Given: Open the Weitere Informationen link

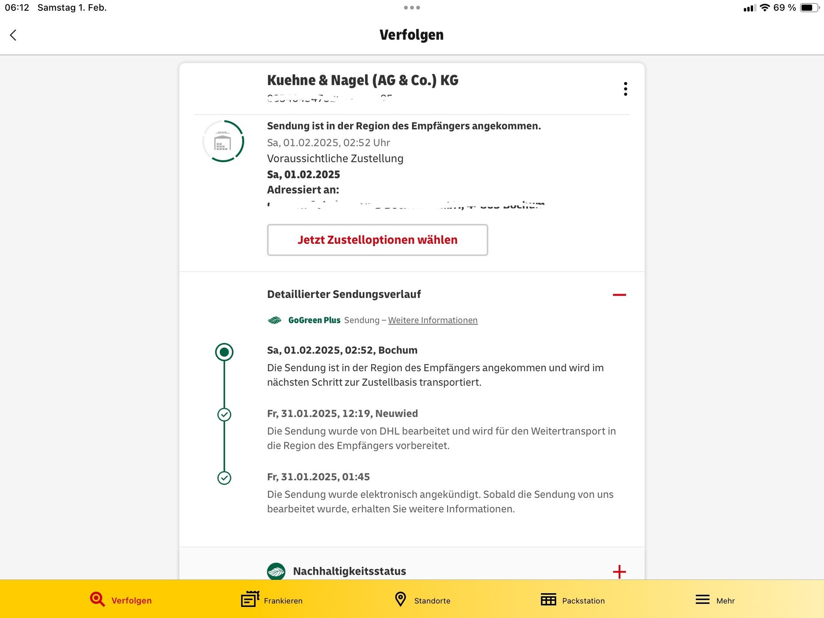Looking at the screenshot, I should (433, 321).
